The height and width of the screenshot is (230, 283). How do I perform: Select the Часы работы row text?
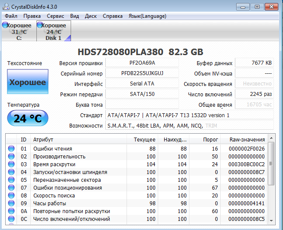point(50,204)
